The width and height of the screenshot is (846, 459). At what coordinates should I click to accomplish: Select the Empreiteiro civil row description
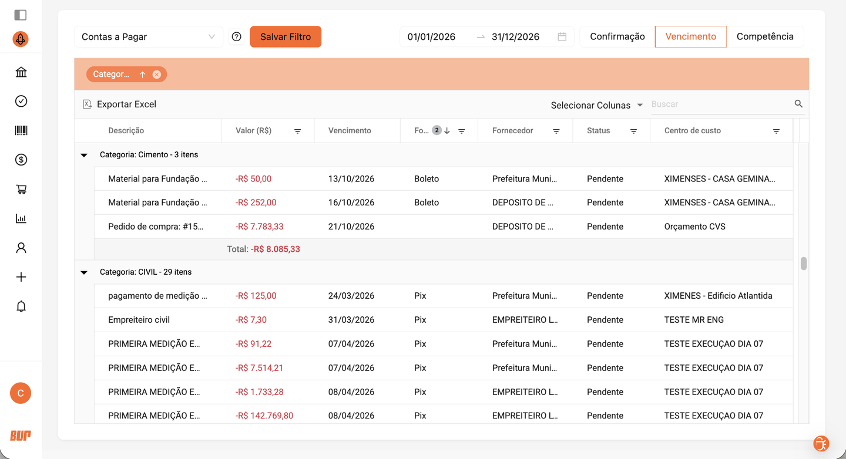pos(139,320)
